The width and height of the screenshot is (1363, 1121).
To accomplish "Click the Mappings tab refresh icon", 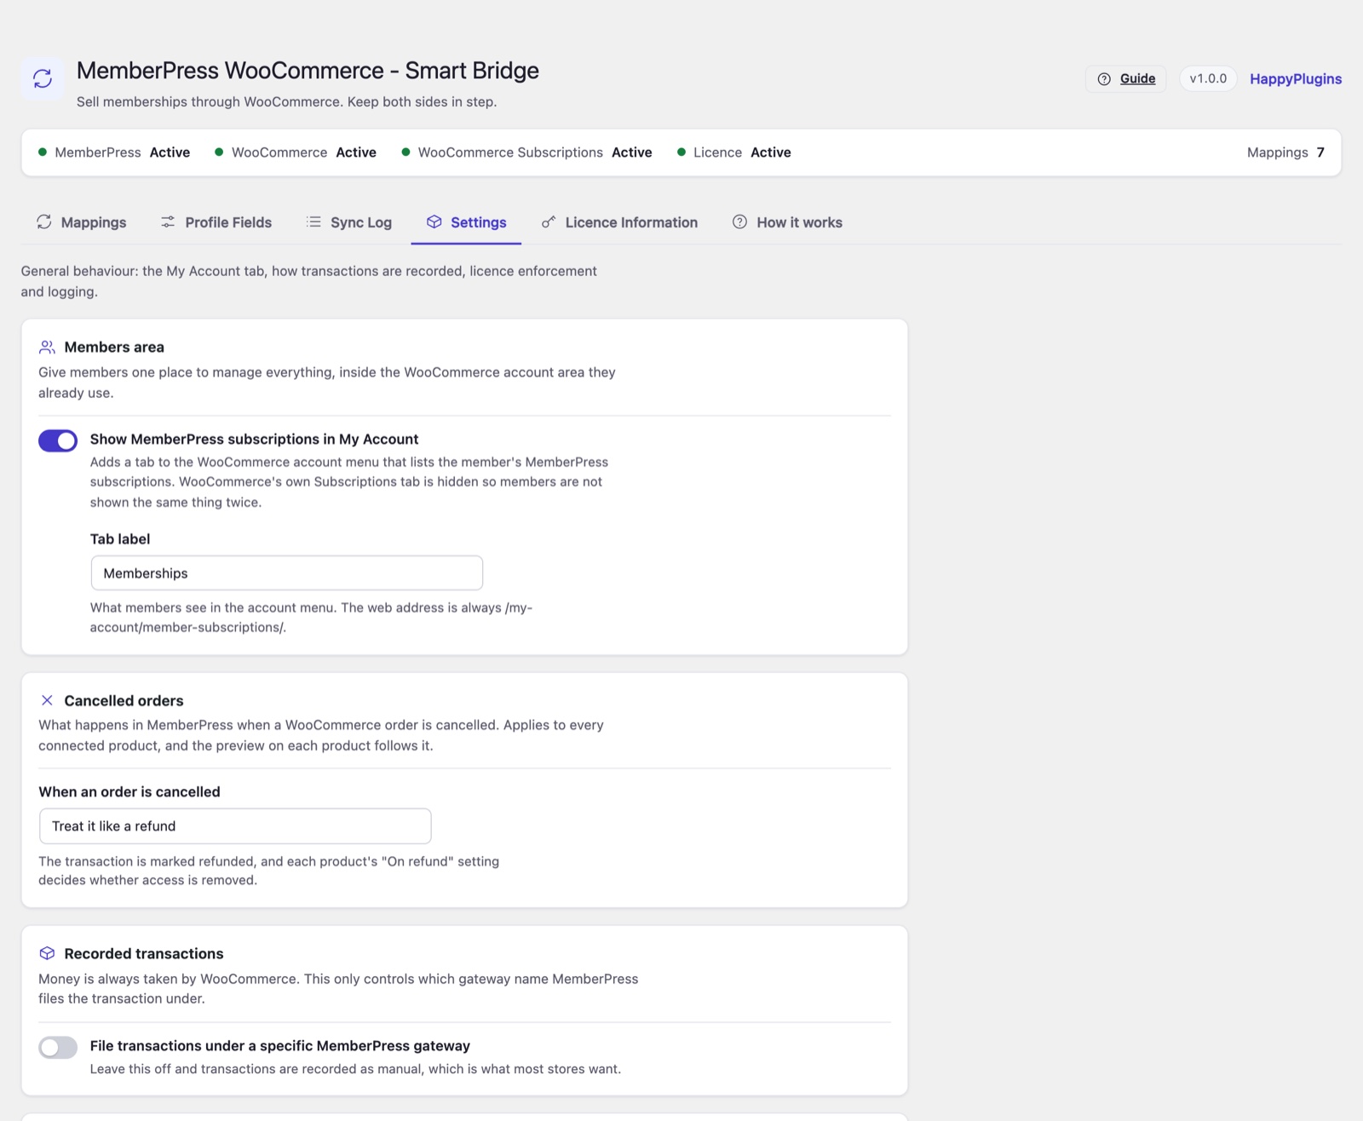I will (44, 222).
